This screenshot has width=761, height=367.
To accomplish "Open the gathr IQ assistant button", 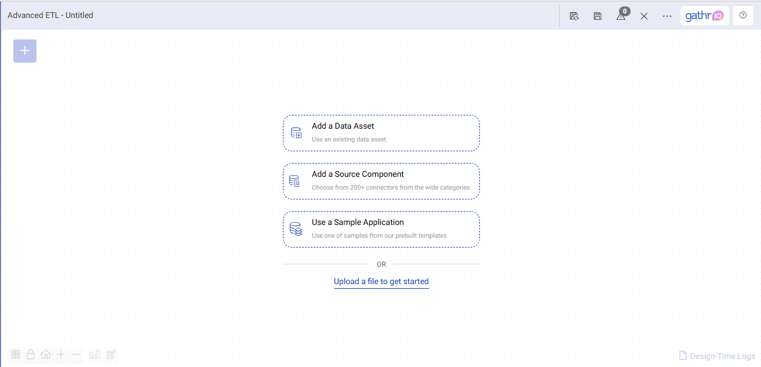I will point(704,16).
